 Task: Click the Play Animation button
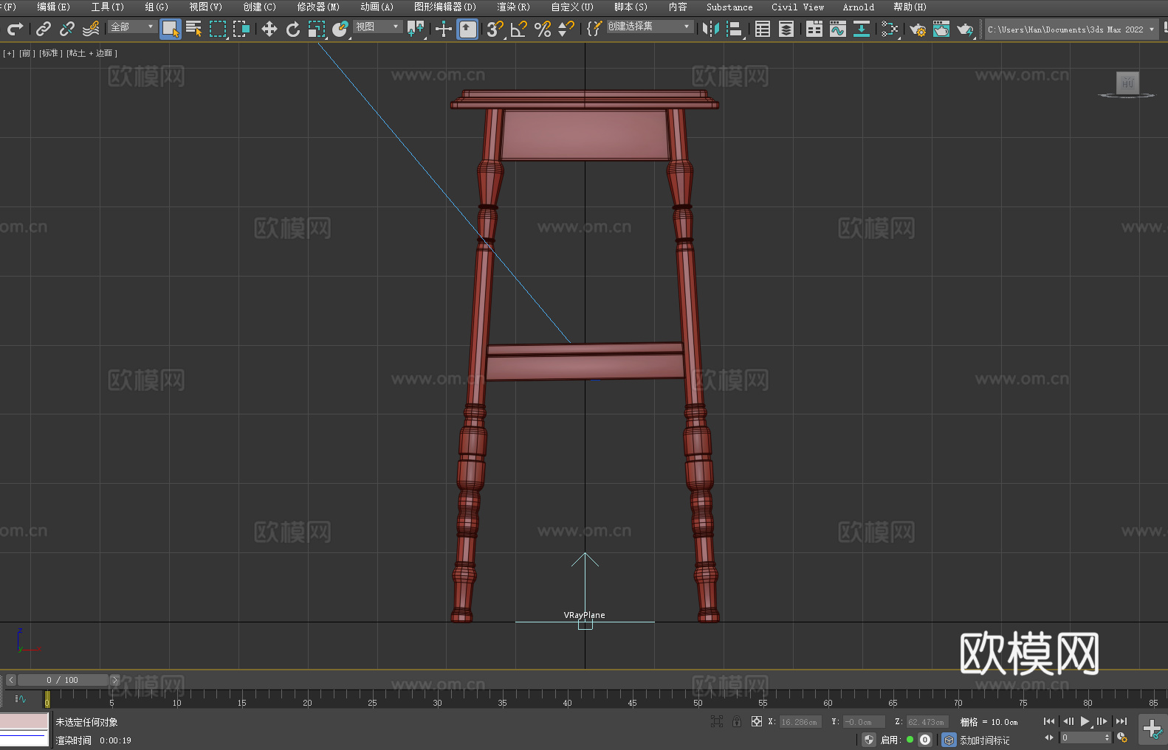[x=1085, y=721]
